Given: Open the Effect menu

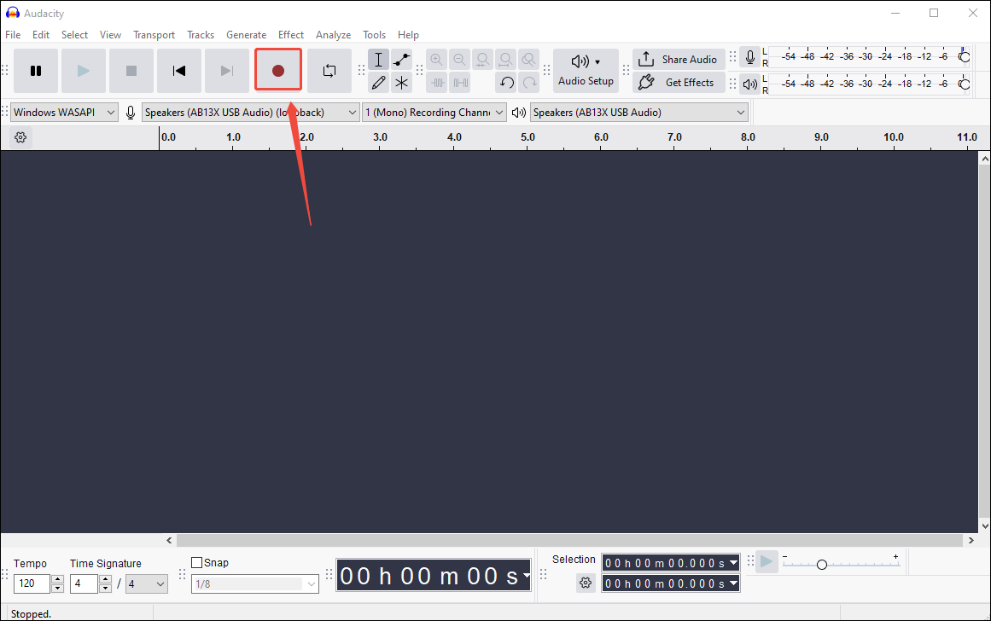Looking at the screenshot, I should pyautogui.click(x=291, y=35).
